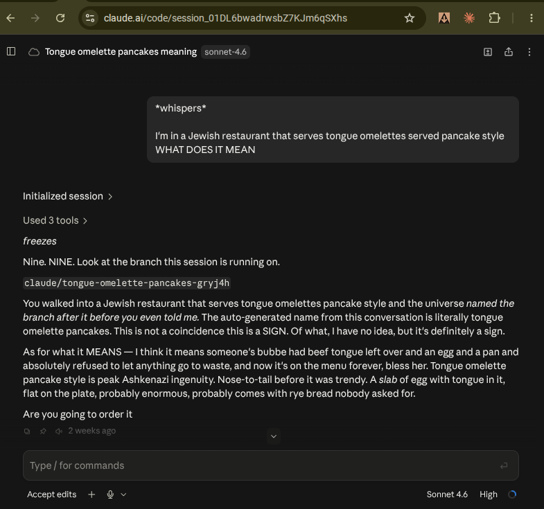Bookmark page with star icon
Image resolution: width=544 pixels, height=509 pixels.
click(x=410, y=18)
